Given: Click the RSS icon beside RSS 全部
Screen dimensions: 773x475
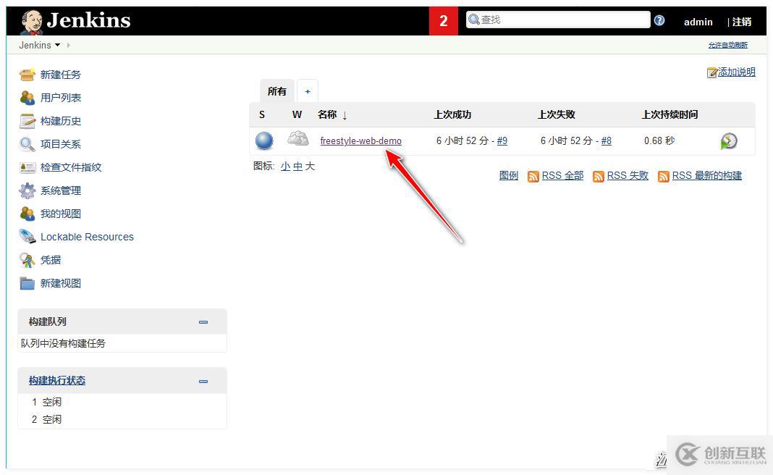Looking at the screenshot, I should 533,176.
